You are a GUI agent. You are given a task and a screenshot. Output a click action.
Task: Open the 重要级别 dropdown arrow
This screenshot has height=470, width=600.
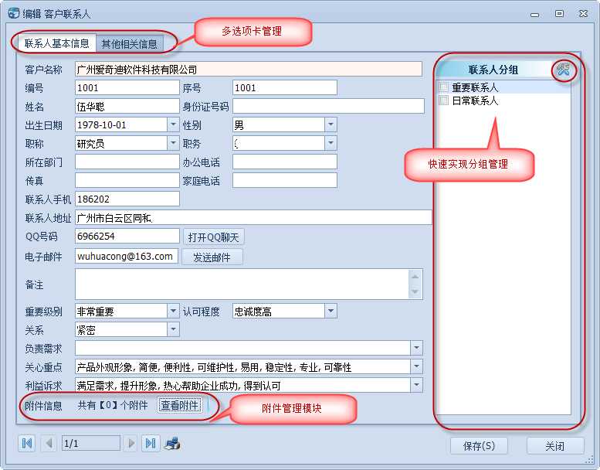[173, 311]
